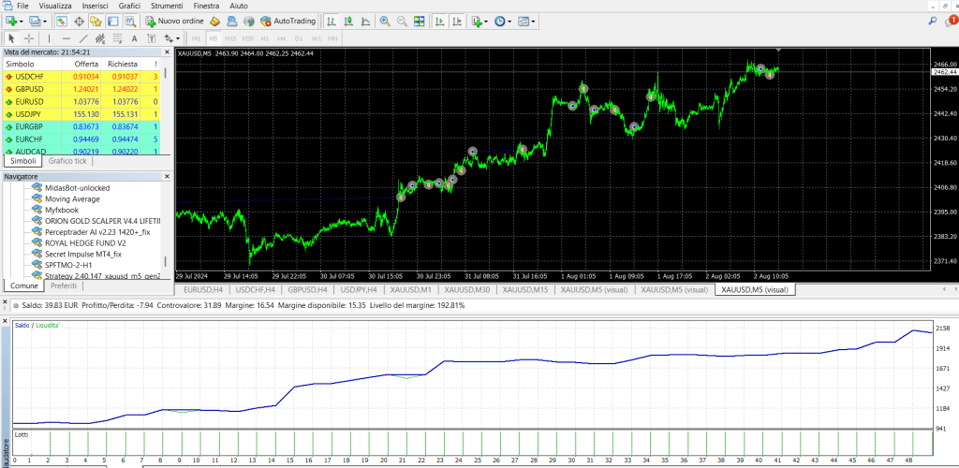This screenshot has width=959, height=468.
Task: Zoom out the chart with magnifier minus
Action: pyautogui.click(x=402, y=22)
